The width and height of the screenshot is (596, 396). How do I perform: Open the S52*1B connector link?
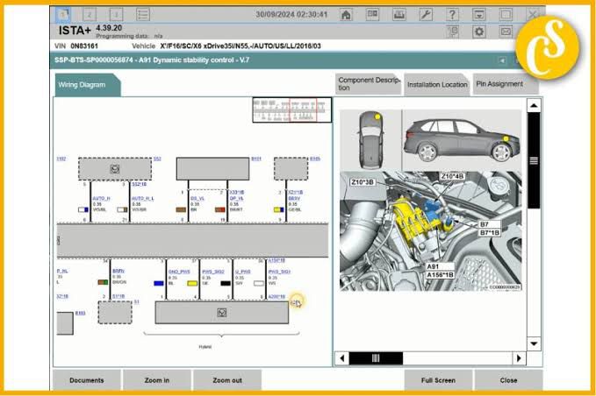(x=139, y=184)
